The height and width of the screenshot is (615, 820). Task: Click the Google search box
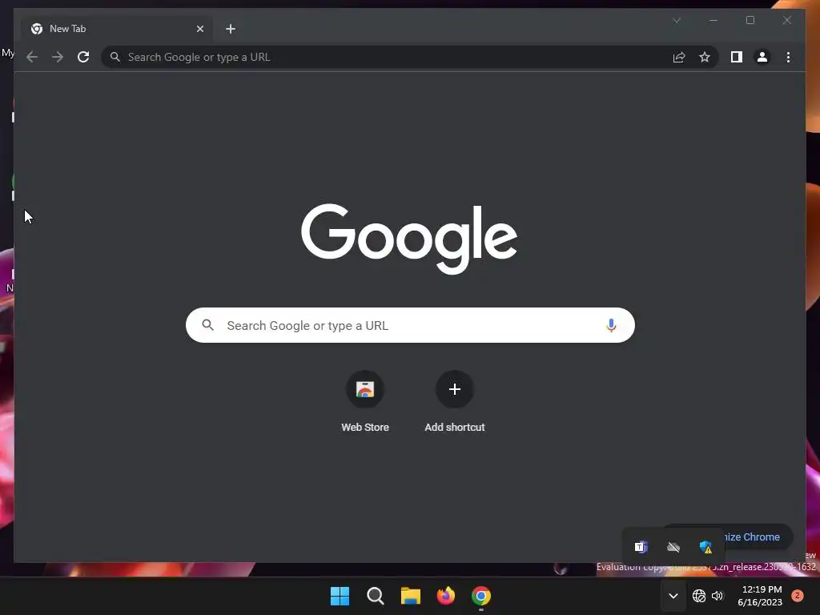411,325
